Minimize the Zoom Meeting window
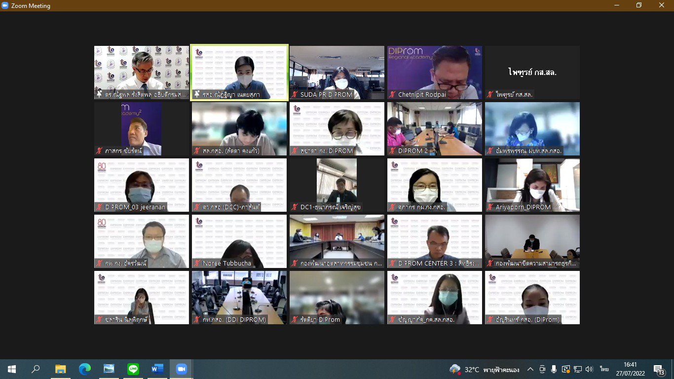674x379 pixels. pyautogui.click(x=616, y=5)
